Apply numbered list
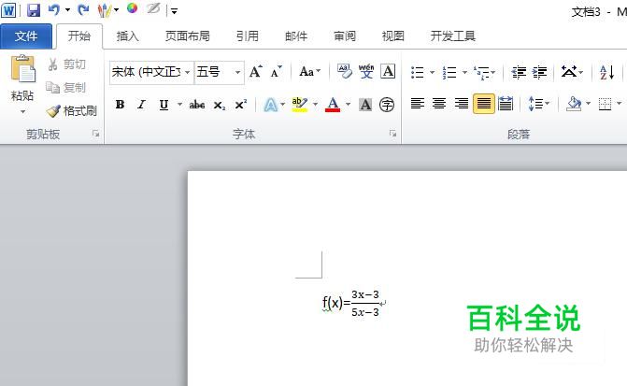The width and height of the screenshot is (627, 386). [x=449, y=72]
